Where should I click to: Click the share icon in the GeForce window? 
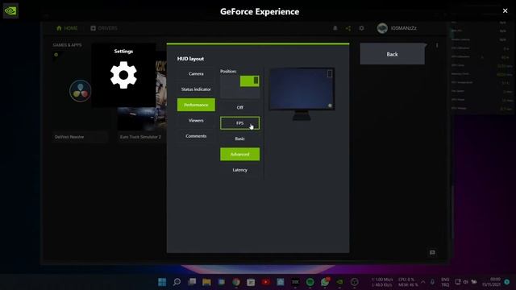348,28
